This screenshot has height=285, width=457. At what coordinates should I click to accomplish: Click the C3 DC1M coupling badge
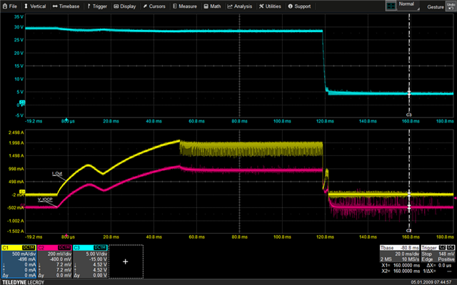pos(100,247)
